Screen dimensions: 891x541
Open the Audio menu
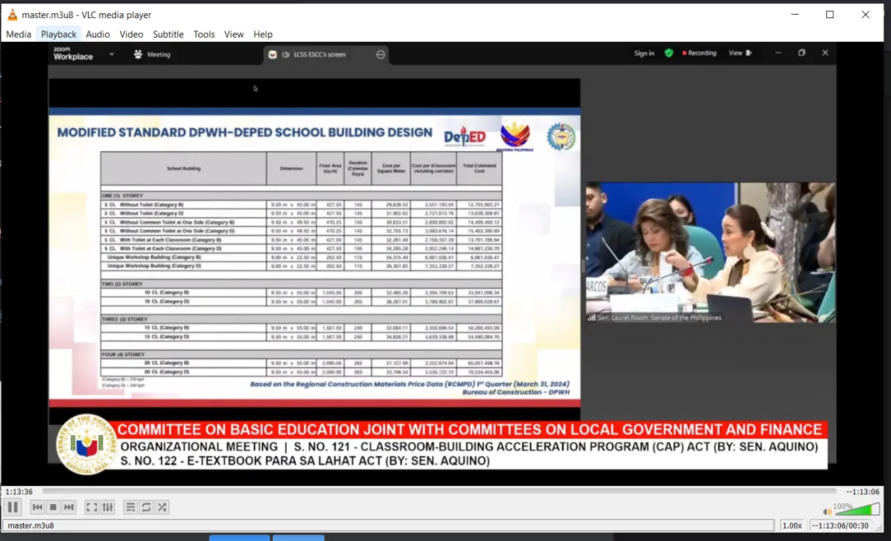(98, 34)
